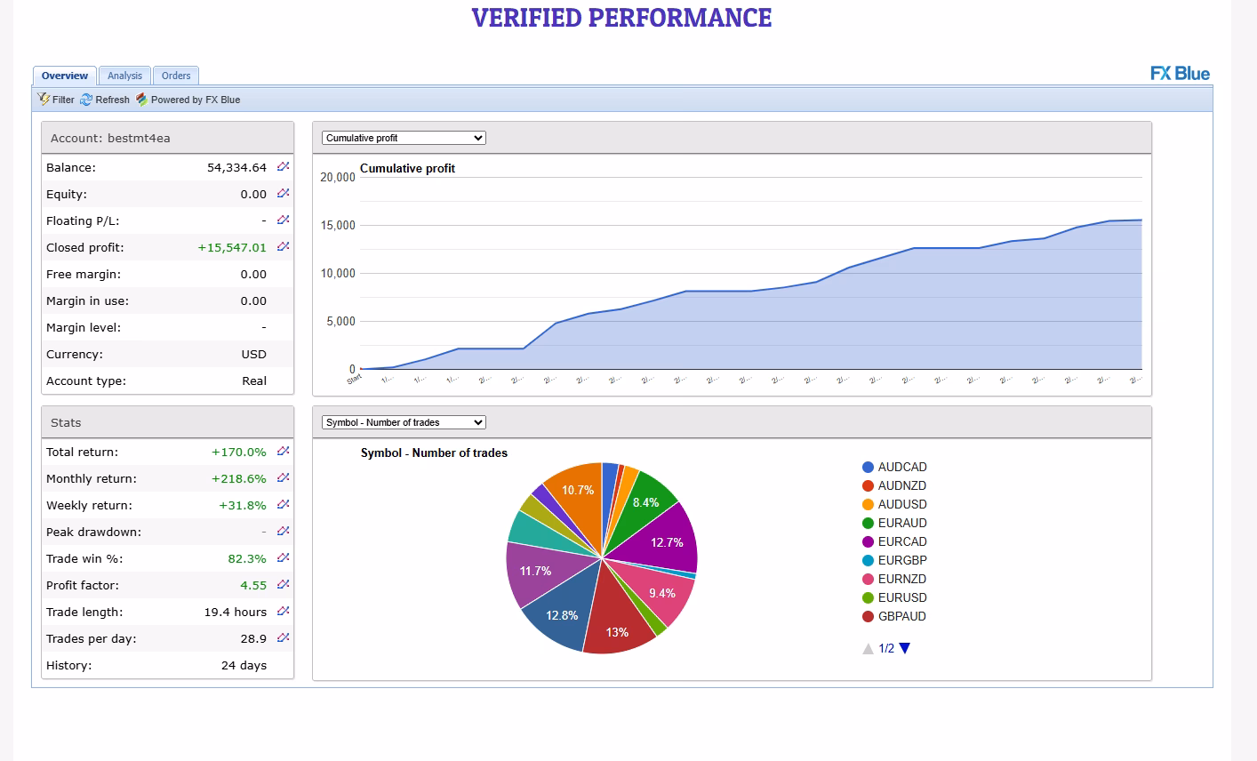Click the chart icon beside Total return
Screen dimensions: 1257x761
283,451
